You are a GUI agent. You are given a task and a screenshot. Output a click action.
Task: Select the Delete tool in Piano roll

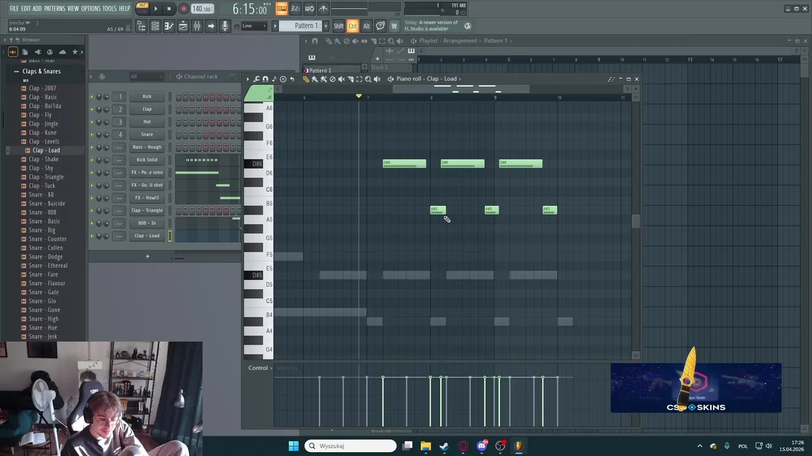332,79
